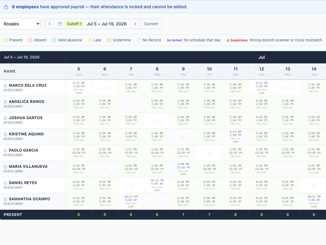Select employee name SAMANTHA OCAMPO
326x245 pixels.
coord(30,199)
